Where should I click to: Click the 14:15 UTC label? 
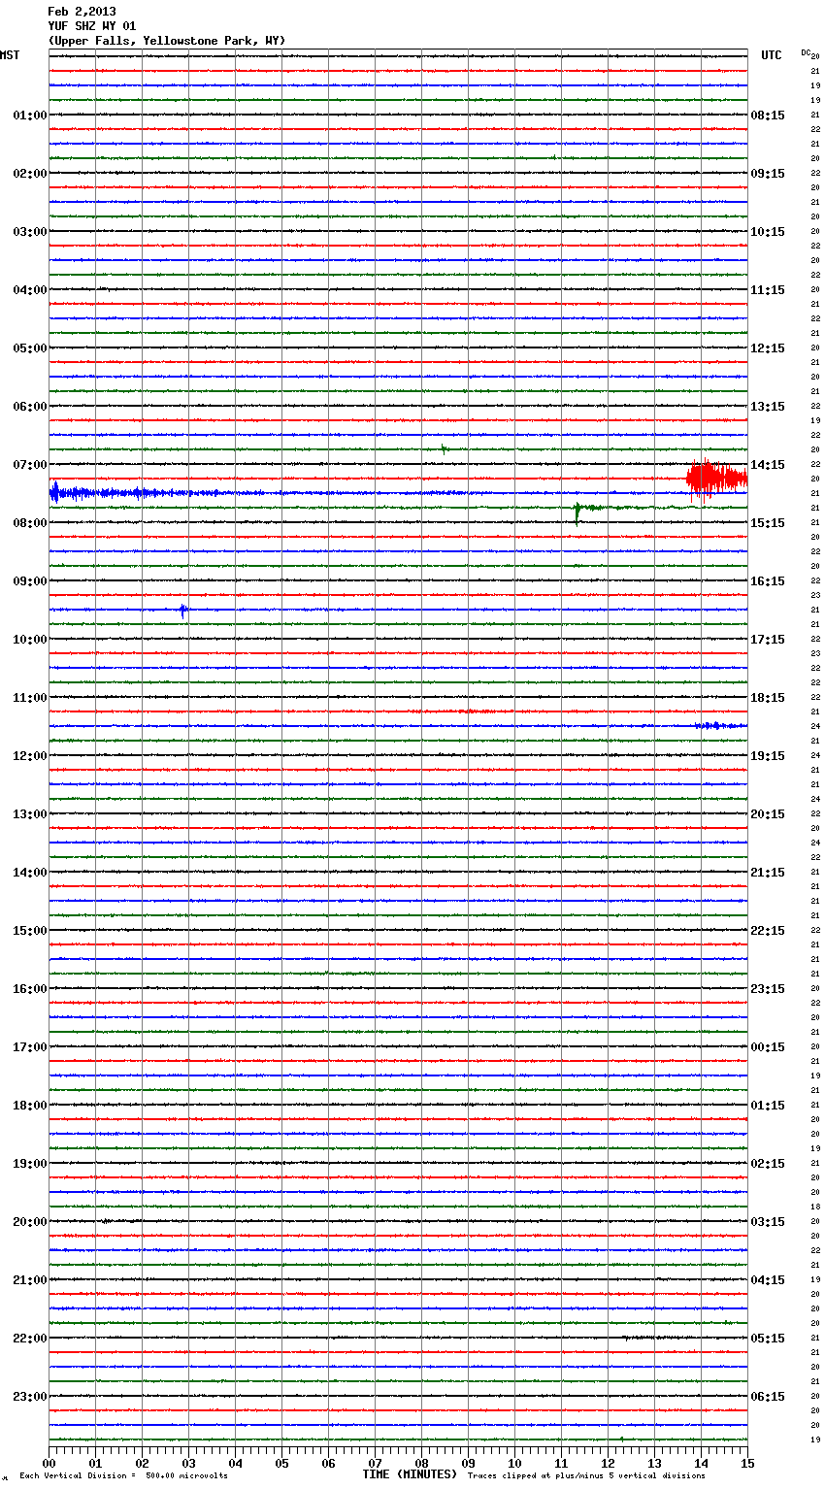768,465
